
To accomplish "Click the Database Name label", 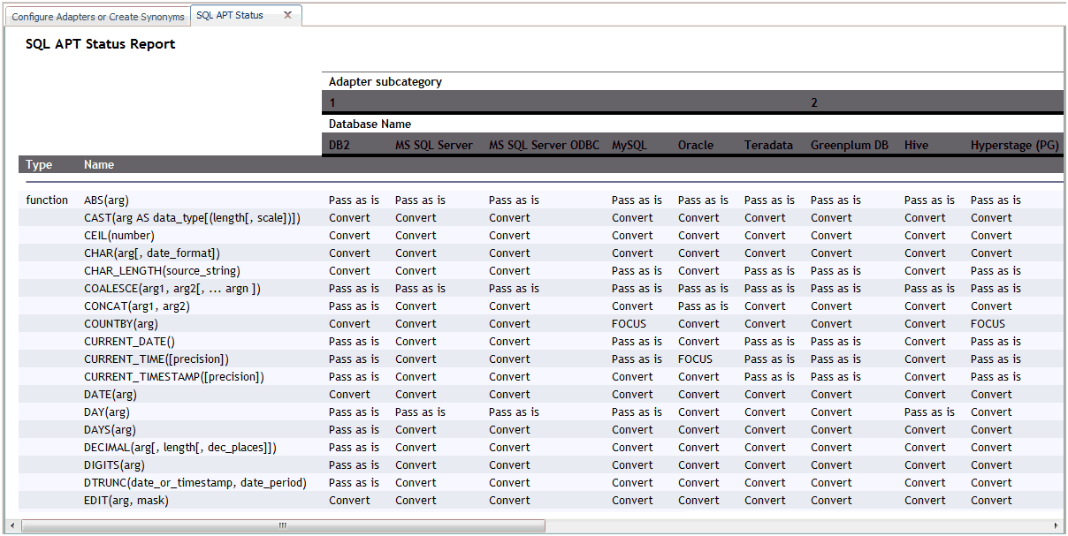I will pyautogui.click(x=370, y=124).
